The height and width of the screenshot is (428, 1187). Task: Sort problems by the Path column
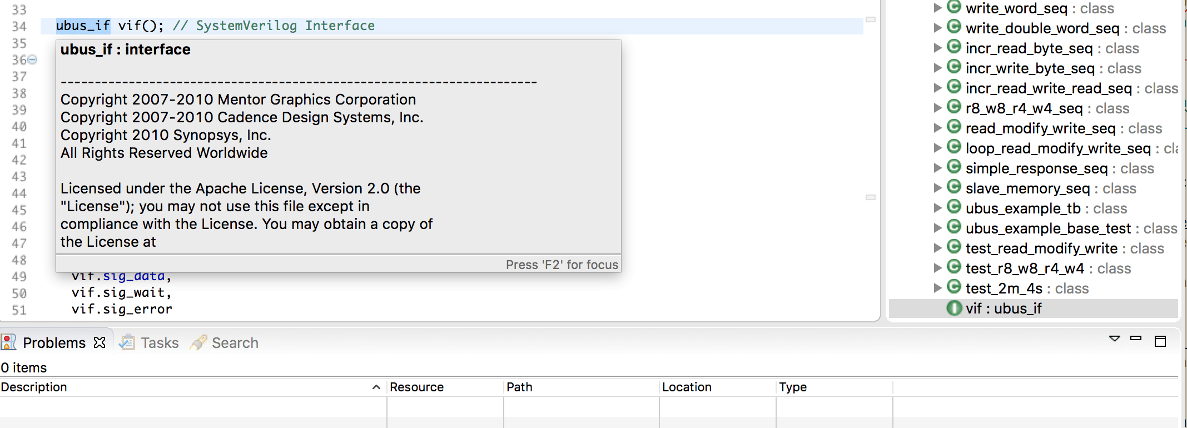click(582, 387)
